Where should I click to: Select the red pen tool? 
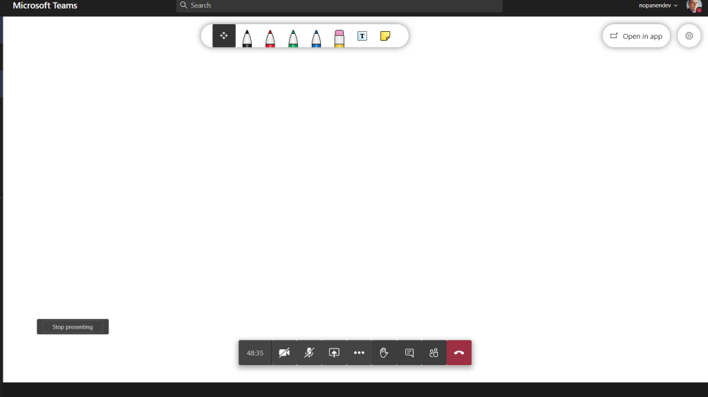click(270, 37)
